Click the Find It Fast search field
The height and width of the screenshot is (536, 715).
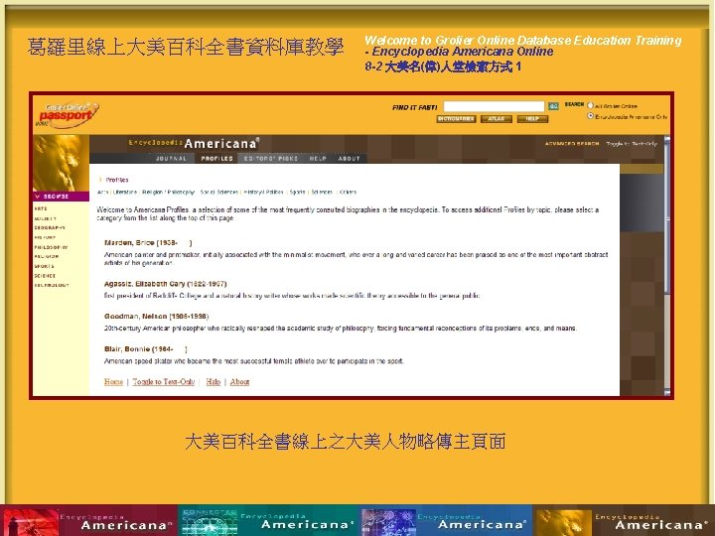pyautogui.click(x=494, y=106)
